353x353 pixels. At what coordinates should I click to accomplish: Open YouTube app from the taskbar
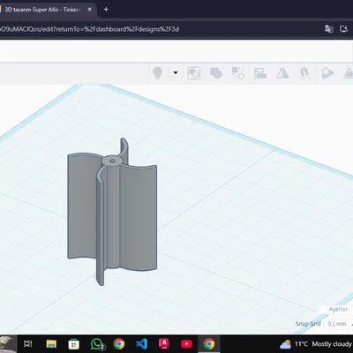[x=186, y=343]
